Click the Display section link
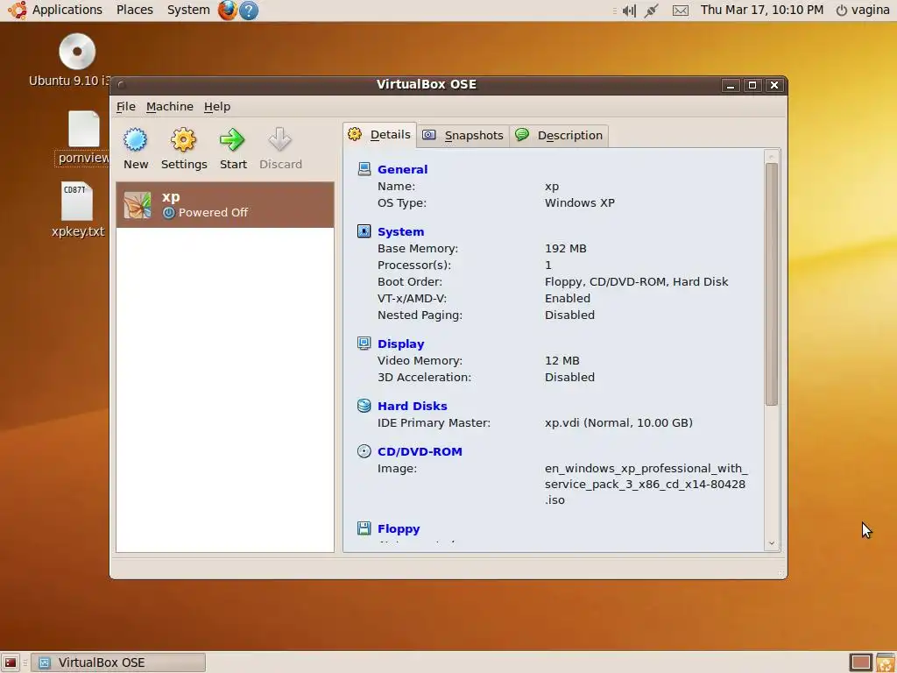This screenshot has height=673, width=897. tap(400, 344)
